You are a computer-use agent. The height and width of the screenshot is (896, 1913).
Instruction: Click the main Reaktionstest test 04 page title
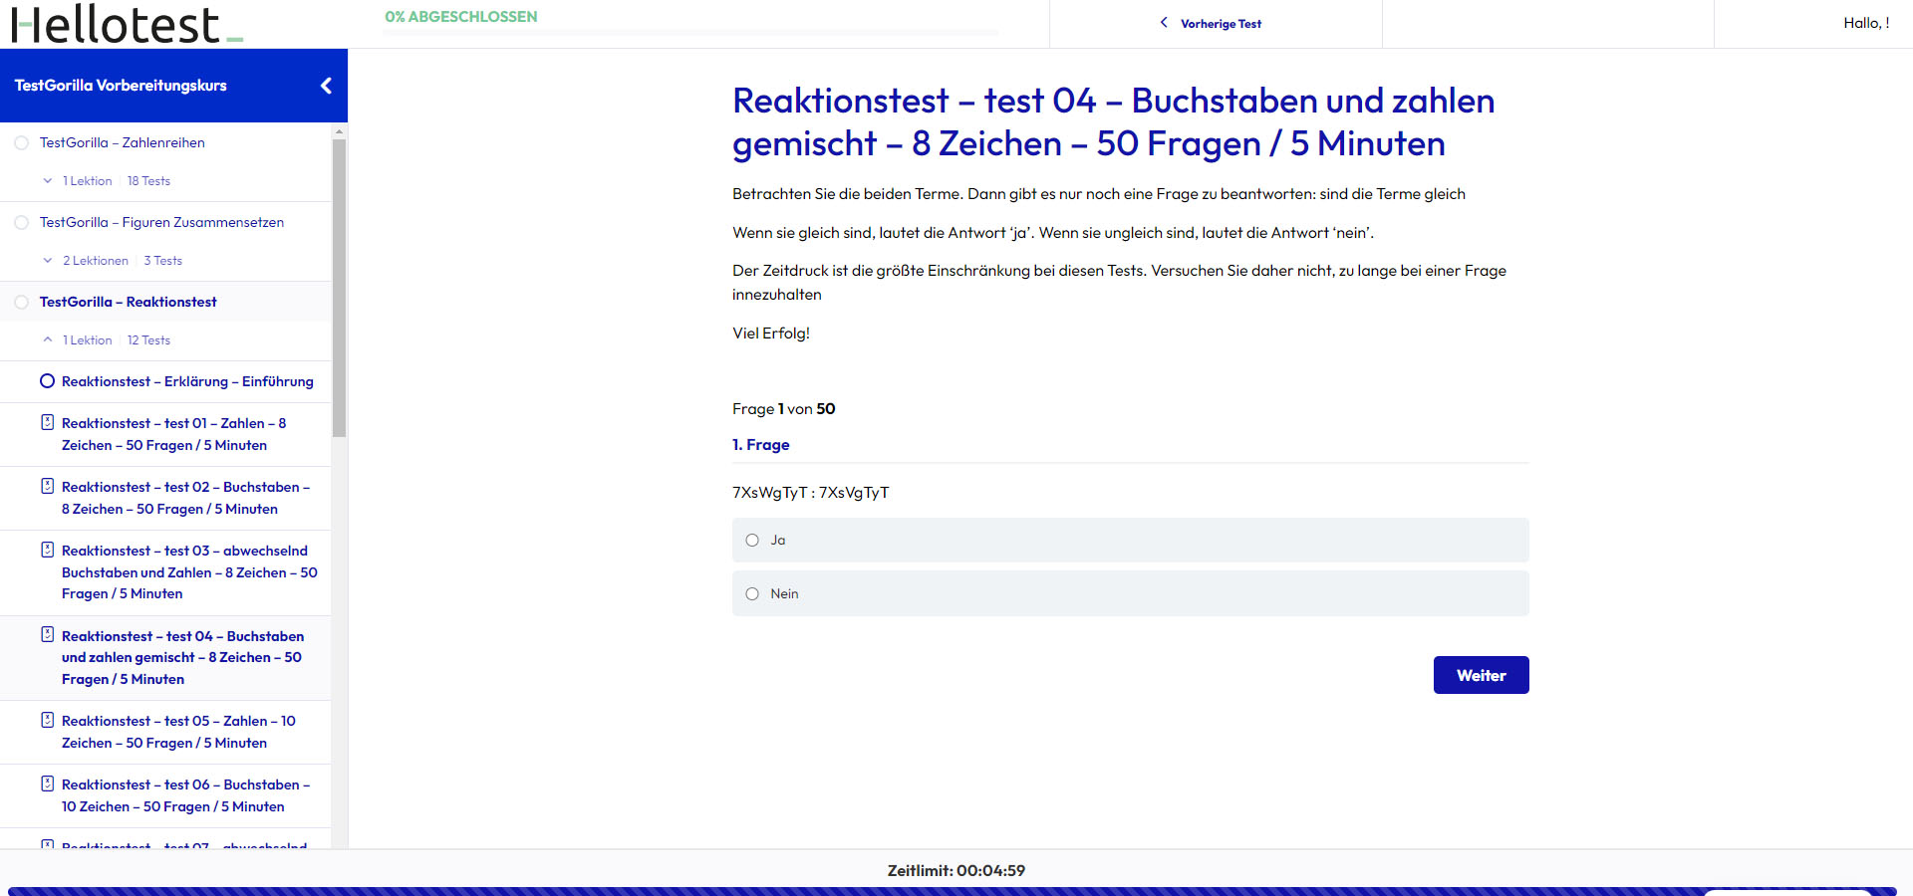point(1113,122)
